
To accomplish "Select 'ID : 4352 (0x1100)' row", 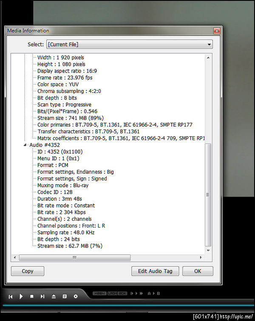I will point(60,152).
